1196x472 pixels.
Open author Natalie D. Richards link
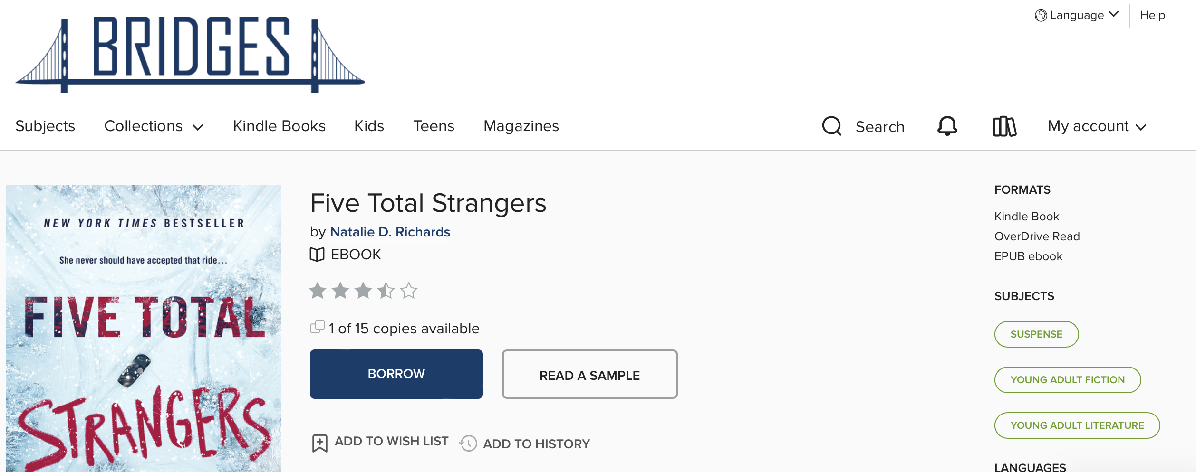(390, 232)
